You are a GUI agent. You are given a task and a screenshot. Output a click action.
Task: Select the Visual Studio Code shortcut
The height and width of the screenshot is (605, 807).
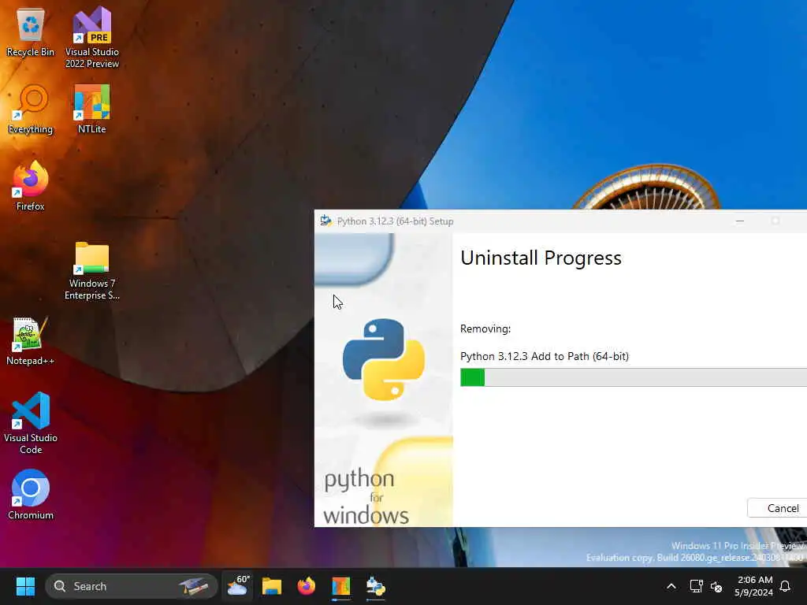31,423
